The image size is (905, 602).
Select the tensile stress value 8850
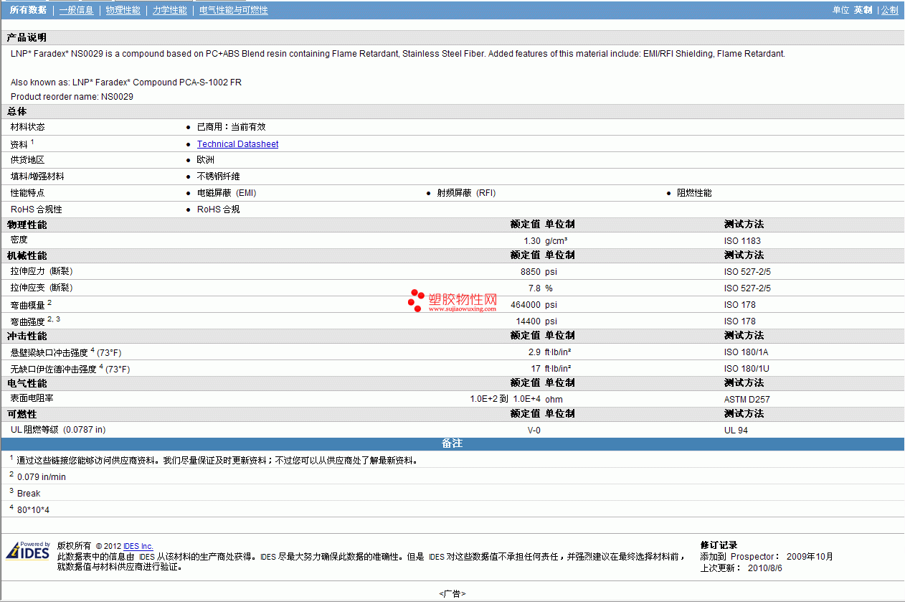pos(531,272)
